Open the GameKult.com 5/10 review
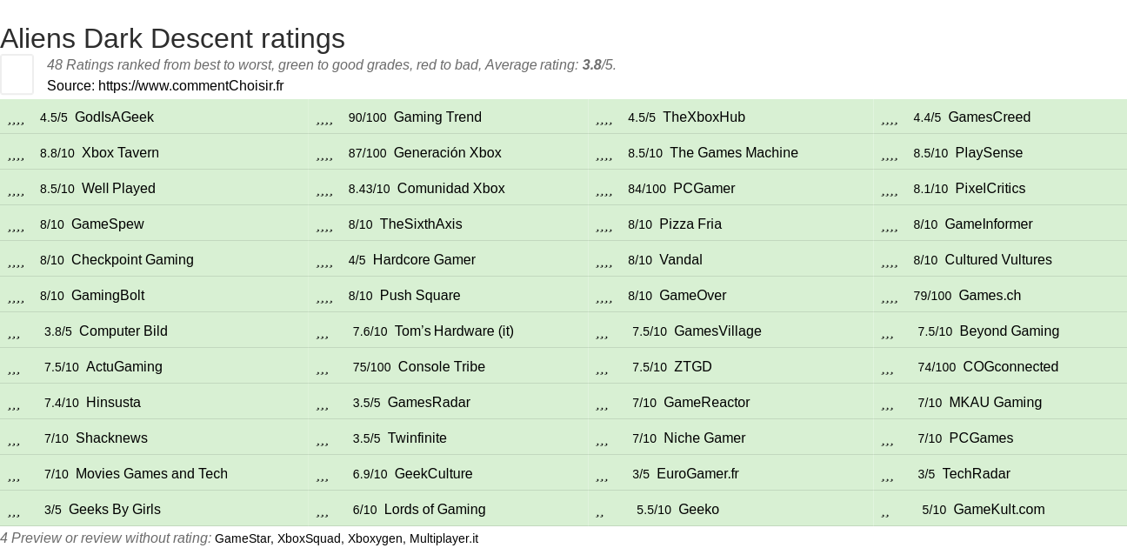 999,510
